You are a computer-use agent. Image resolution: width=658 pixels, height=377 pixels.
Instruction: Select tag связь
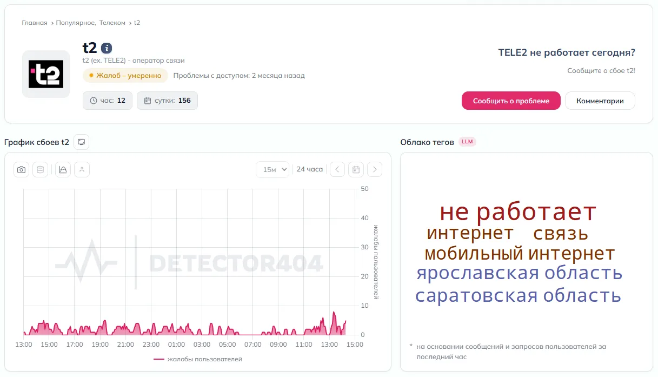561,234
